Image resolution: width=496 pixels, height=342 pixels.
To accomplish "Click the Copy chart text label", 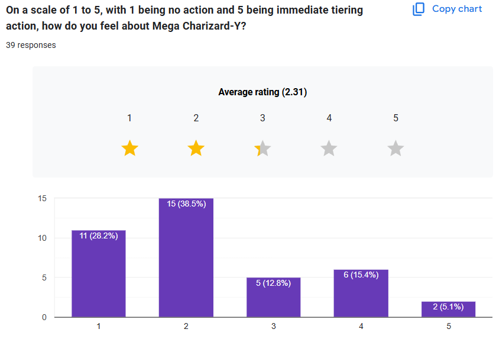I will click(457, 9).
